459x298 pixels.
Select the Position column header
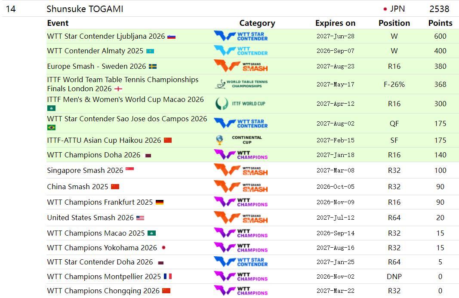[x=394, y=23]
